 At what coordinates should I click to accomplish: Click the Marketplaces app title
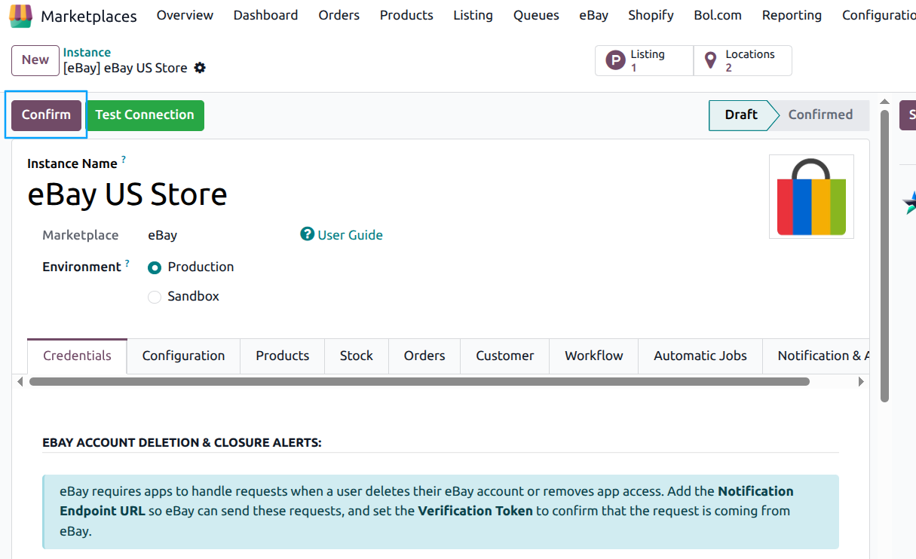(89, 16)
